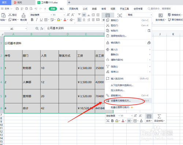Open the number format 常规 dropdown
Viewport: 183px width, 145px height.
coord(151,15)
